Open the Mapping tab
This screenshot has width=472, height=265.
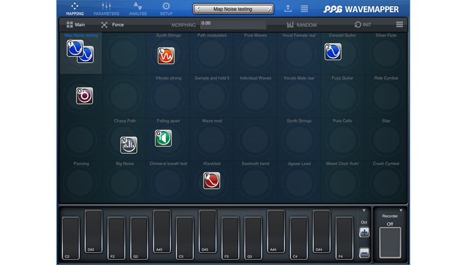pos(74,9)
